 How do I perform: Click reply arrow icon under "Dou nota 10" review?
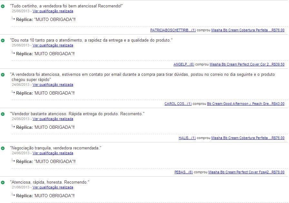pos(13,53)
